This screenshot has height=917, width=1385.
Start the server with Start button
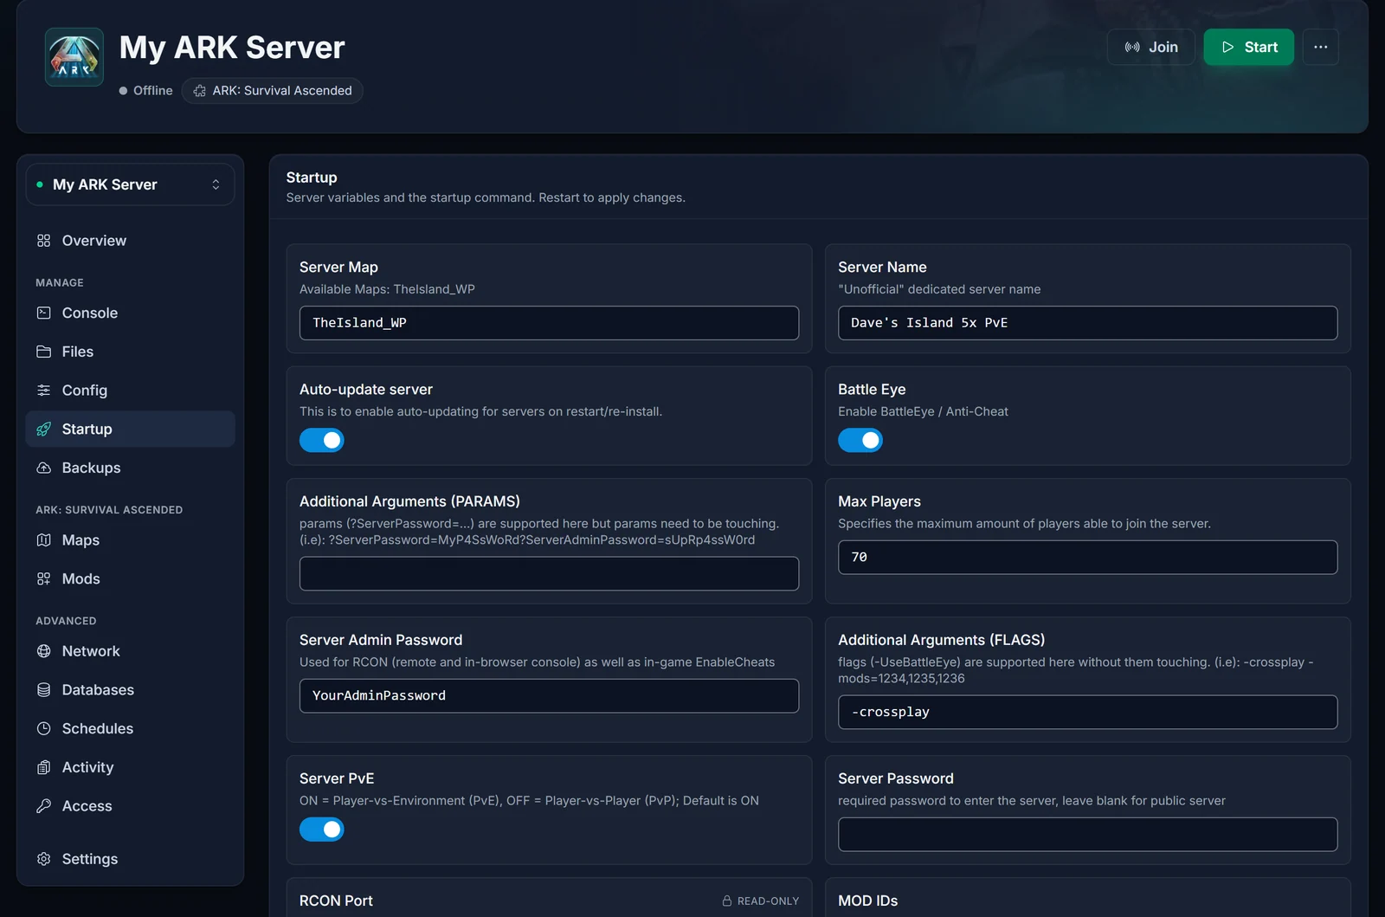tap(1248, 47)
